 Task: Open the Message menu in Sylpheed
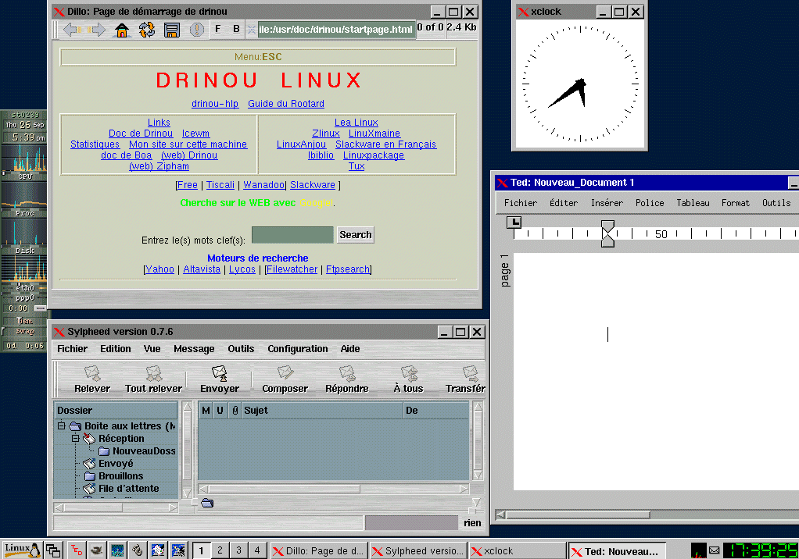[x=194, y=348]
